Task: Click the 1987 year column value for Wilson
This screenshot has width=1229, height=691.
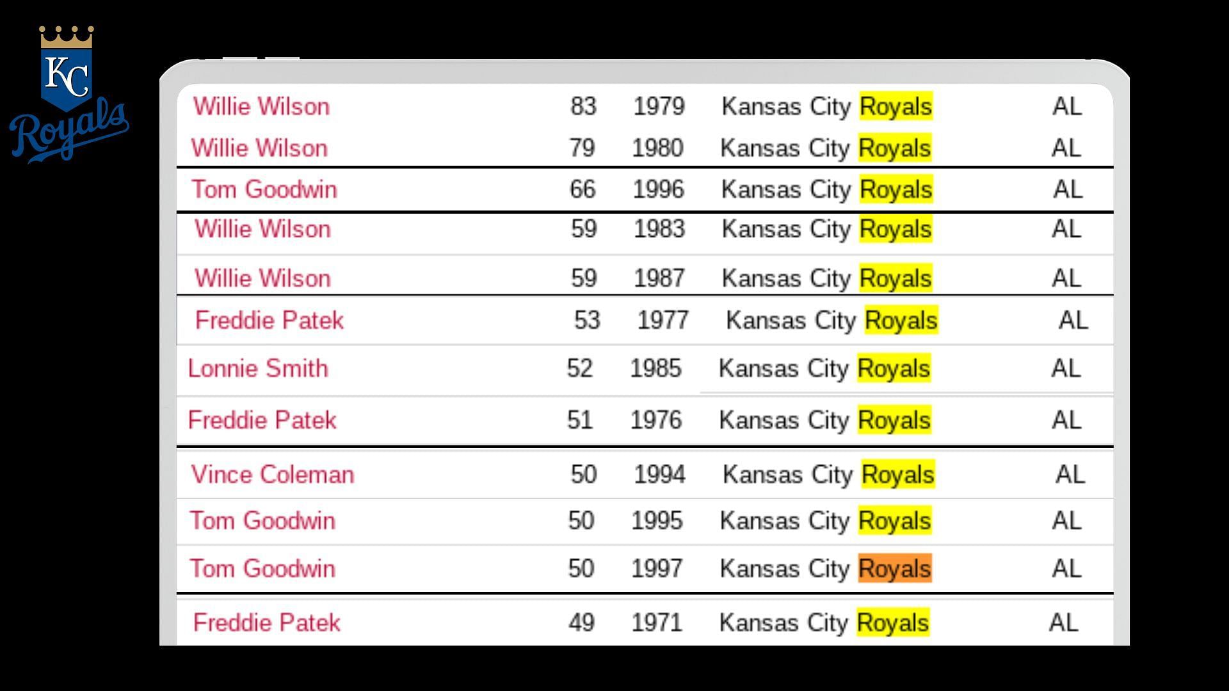Action: coord(657,278)
